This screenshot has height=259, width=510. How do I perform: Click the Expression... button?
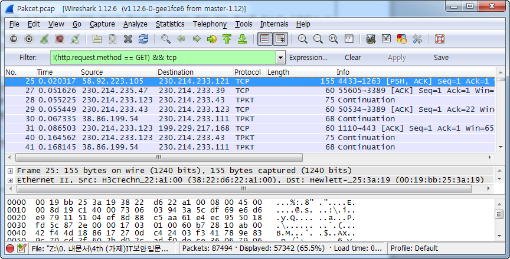[x=308, y=58]
